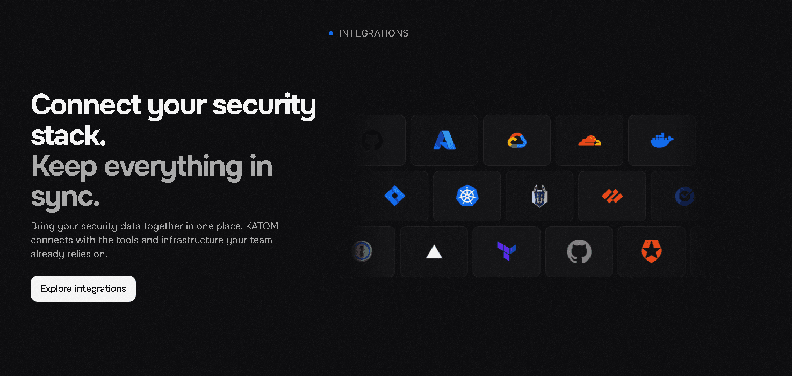Viewport: 792px width, 376px height.
Task: Open the Palo Alto Networks orange tile
Action: point(612,196)
